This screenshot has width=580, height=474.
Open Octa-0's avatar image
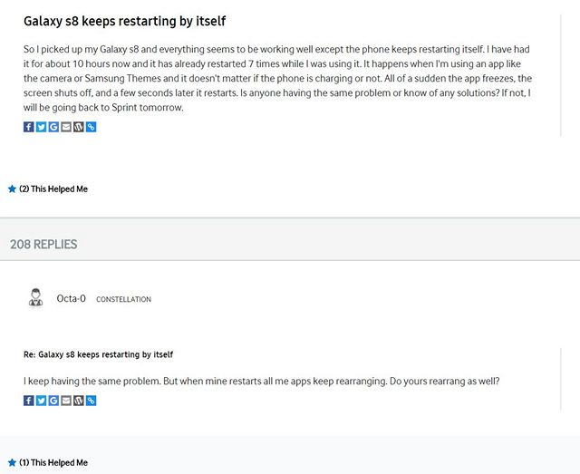(36, 297)
